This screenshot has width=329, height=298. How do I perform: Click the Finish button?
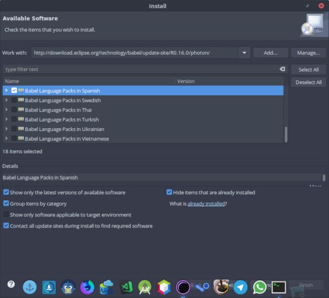click(x=306, y=285)
